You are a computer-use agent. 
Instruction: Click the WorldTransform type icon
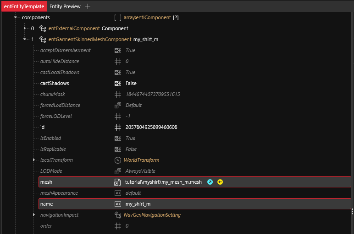pos(117,160)
